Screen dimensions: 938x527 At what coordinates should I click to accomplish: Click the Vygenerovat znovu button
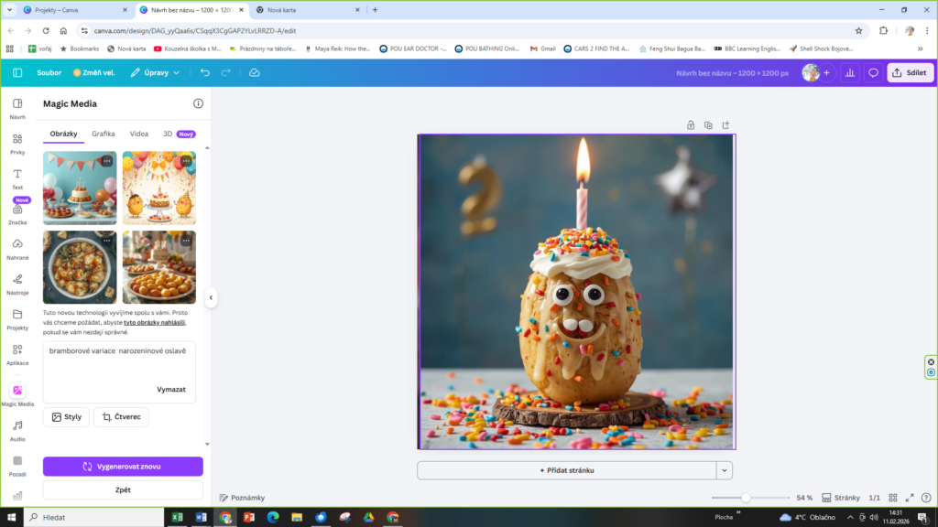tap(123, 467)
